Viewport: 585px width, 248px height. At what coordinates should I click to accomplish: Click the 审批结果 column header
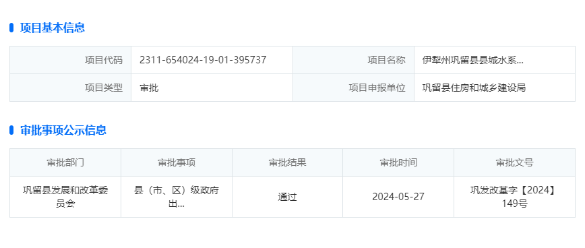(287, 162)
